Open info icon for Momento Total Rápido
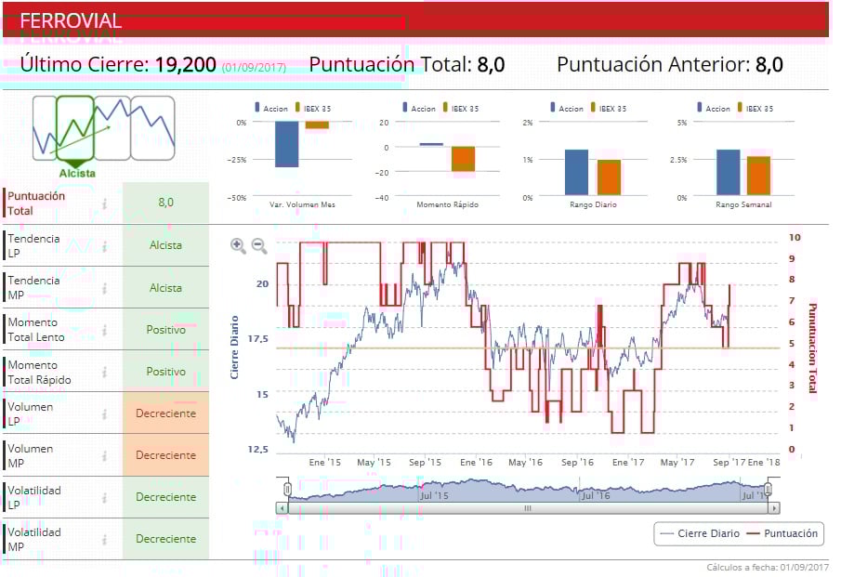The image size is (841, 577). click(105, 372)
